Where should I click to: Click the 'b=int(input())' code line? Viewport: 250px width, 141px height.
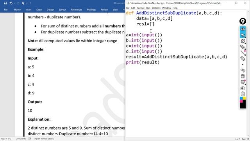[144, 40]
